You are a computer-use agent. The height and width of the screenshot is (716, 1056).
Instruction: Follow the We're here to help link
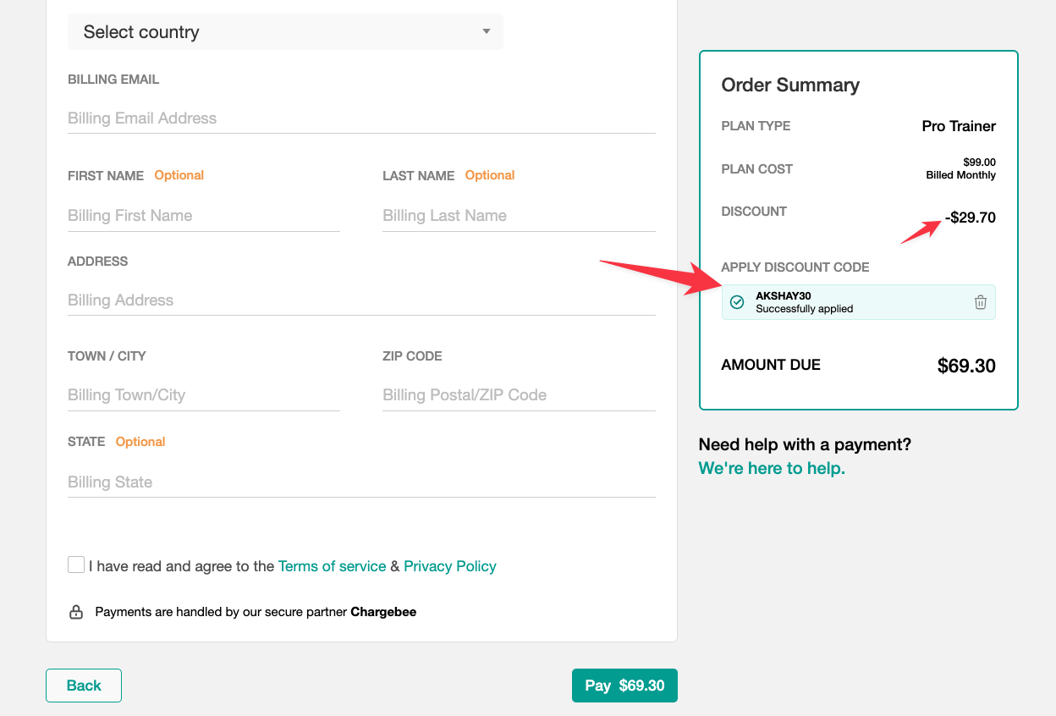(772, 468)
